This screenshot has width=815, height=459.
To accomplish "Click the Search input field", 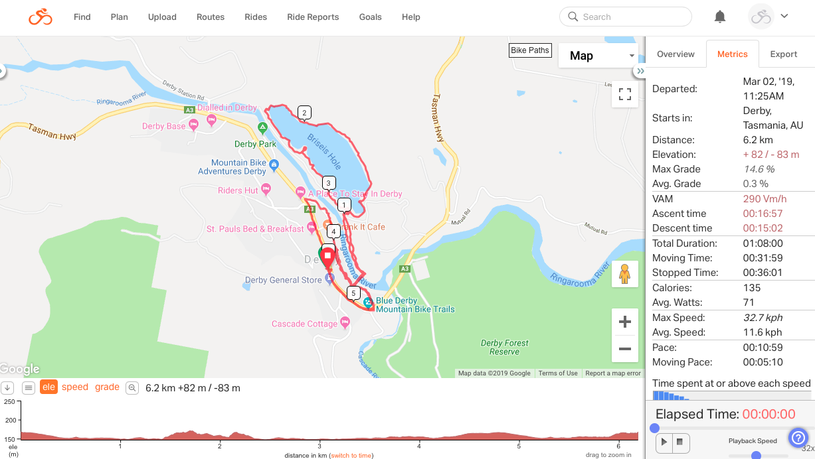I will coord(631,17).
